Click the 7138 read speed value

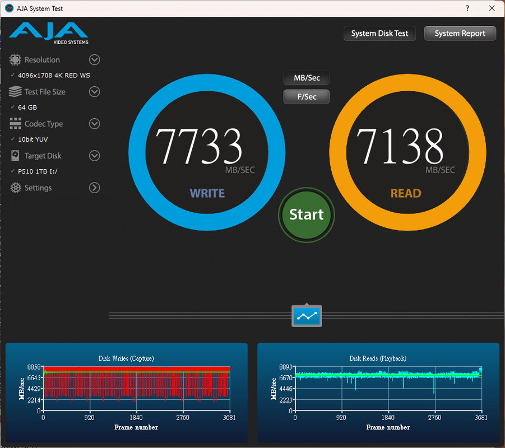pos(400,146)
